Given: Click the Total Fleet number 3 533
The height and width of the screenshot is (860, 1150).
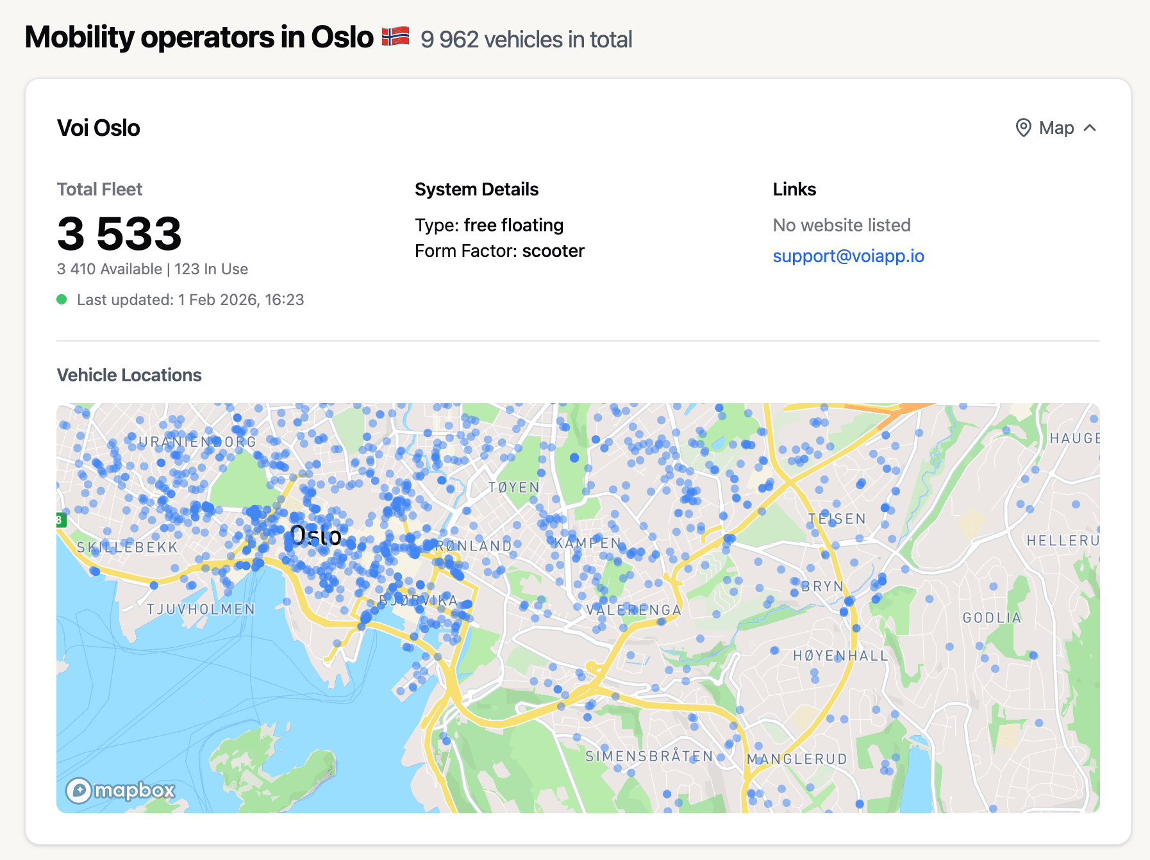Looking at the screenshot, I should pyautogui.click(x=119, y=233).
